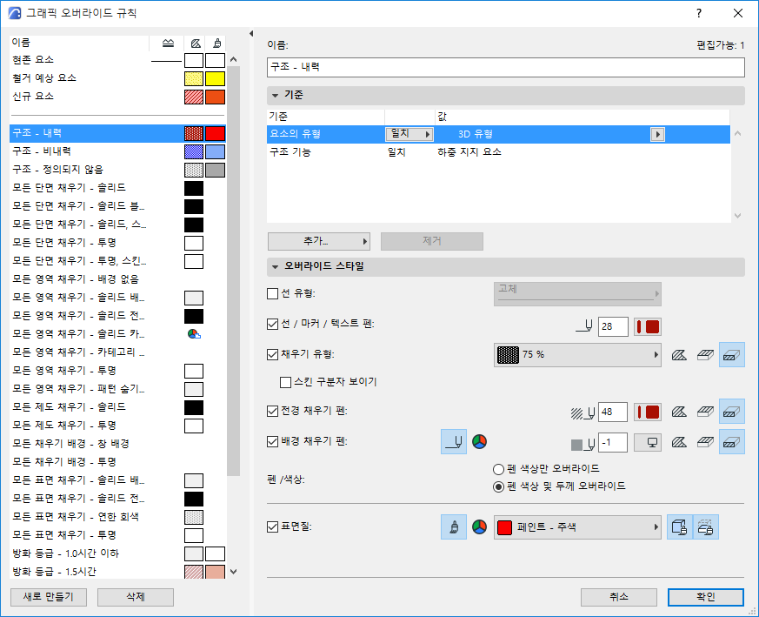This screenshot has width=759, height=617.
Task: Open the 3D 유형 value arrow
Action: [x=657, y=134]
